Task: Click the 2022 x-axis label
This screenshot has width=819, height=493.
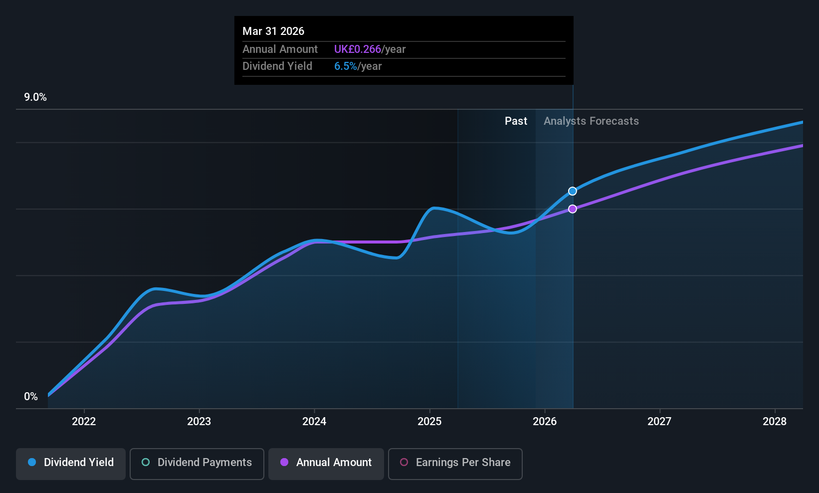Action: click(x=84, y=422)
